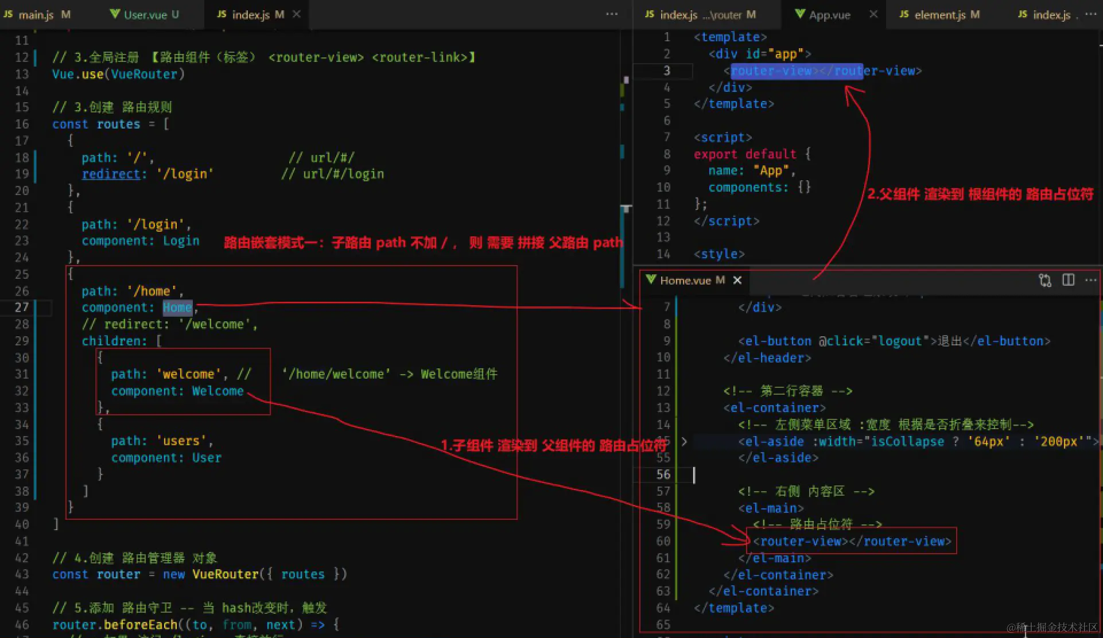
Task: Close the index.js tab in left editor
Action: pos(296,14)
